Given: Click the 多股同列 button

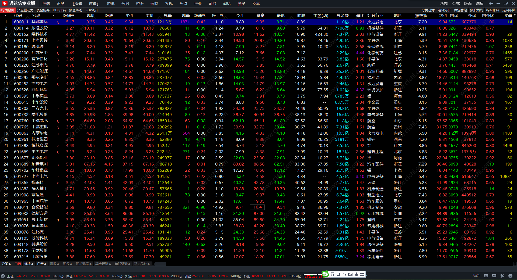Looking at the screenshot, I should [x=477, y=10].
